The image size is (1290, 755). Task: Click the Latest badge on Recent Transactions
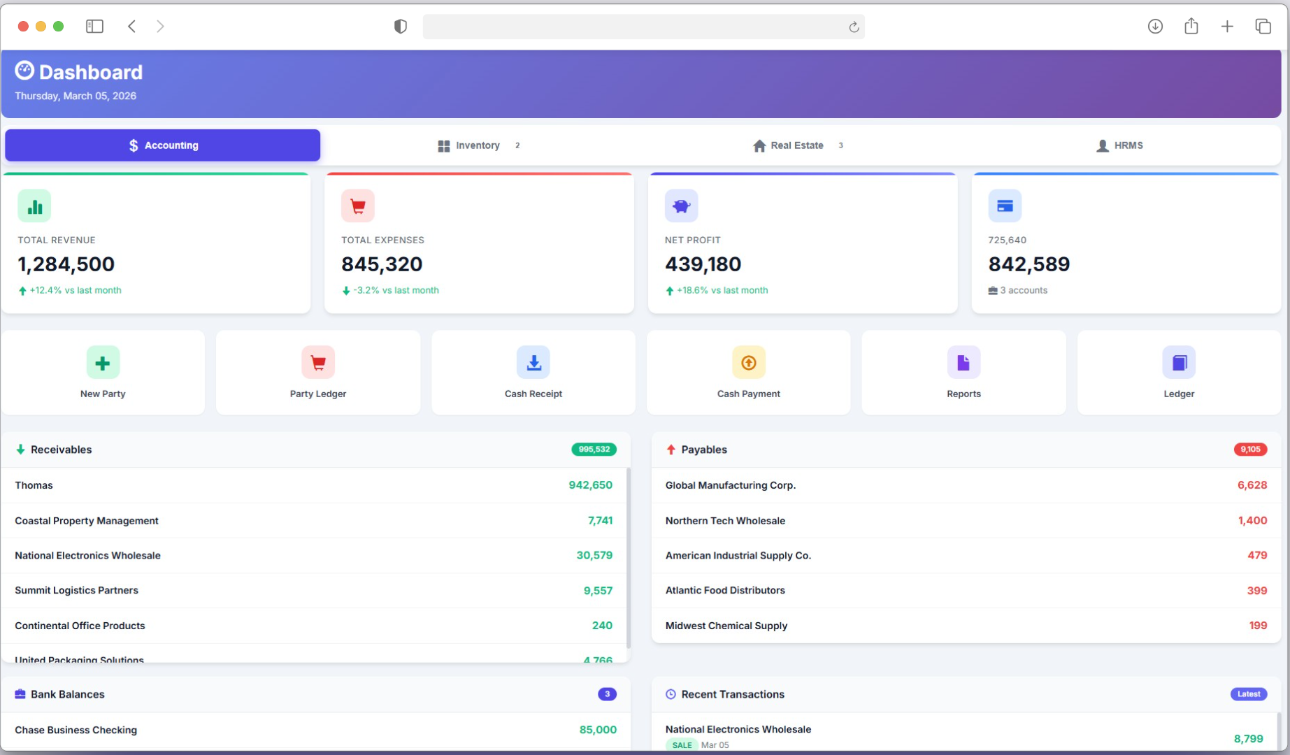click(1249, 694)
